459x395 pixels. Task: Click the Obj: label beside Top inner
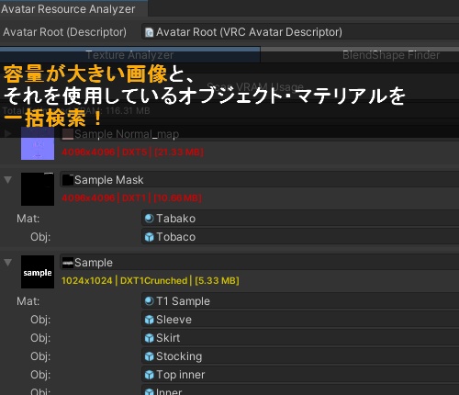click(x=40, y=375)
